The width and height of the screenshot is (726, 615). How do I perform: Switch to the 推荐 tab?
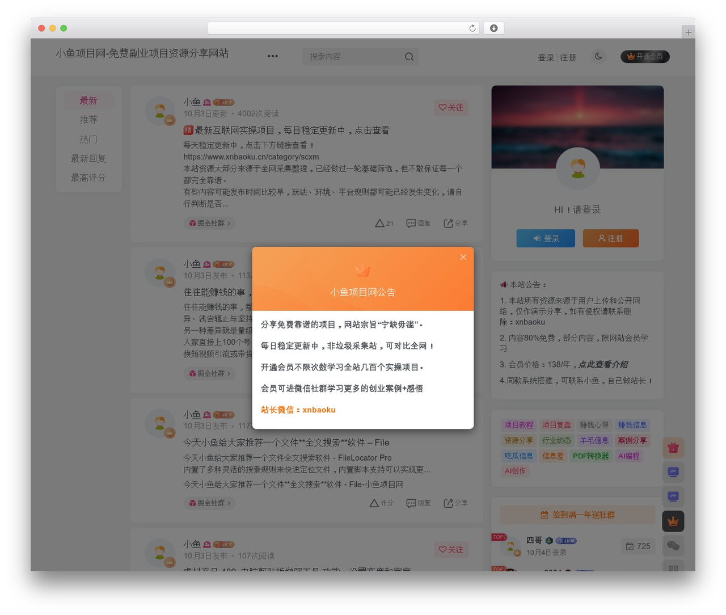click(x=88, y=120)
